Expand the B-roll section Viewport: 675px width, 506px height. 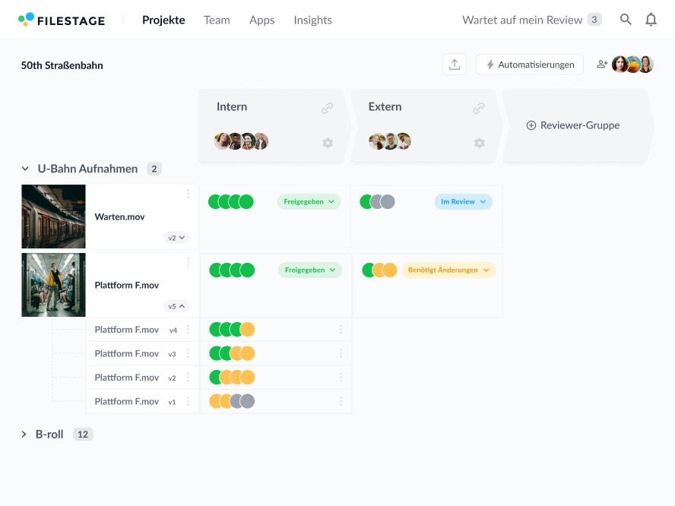24,435
